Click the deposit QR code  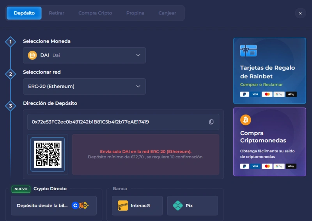(48, 154)
